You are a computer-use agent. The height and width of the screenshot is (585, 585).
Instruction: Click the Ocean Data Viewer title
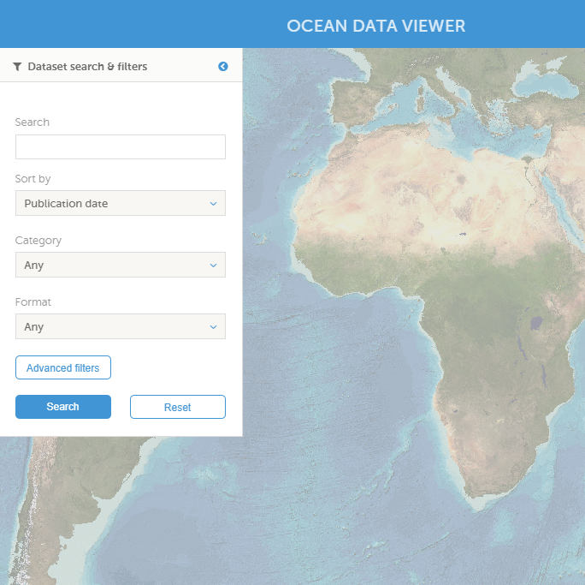[376, 26]
